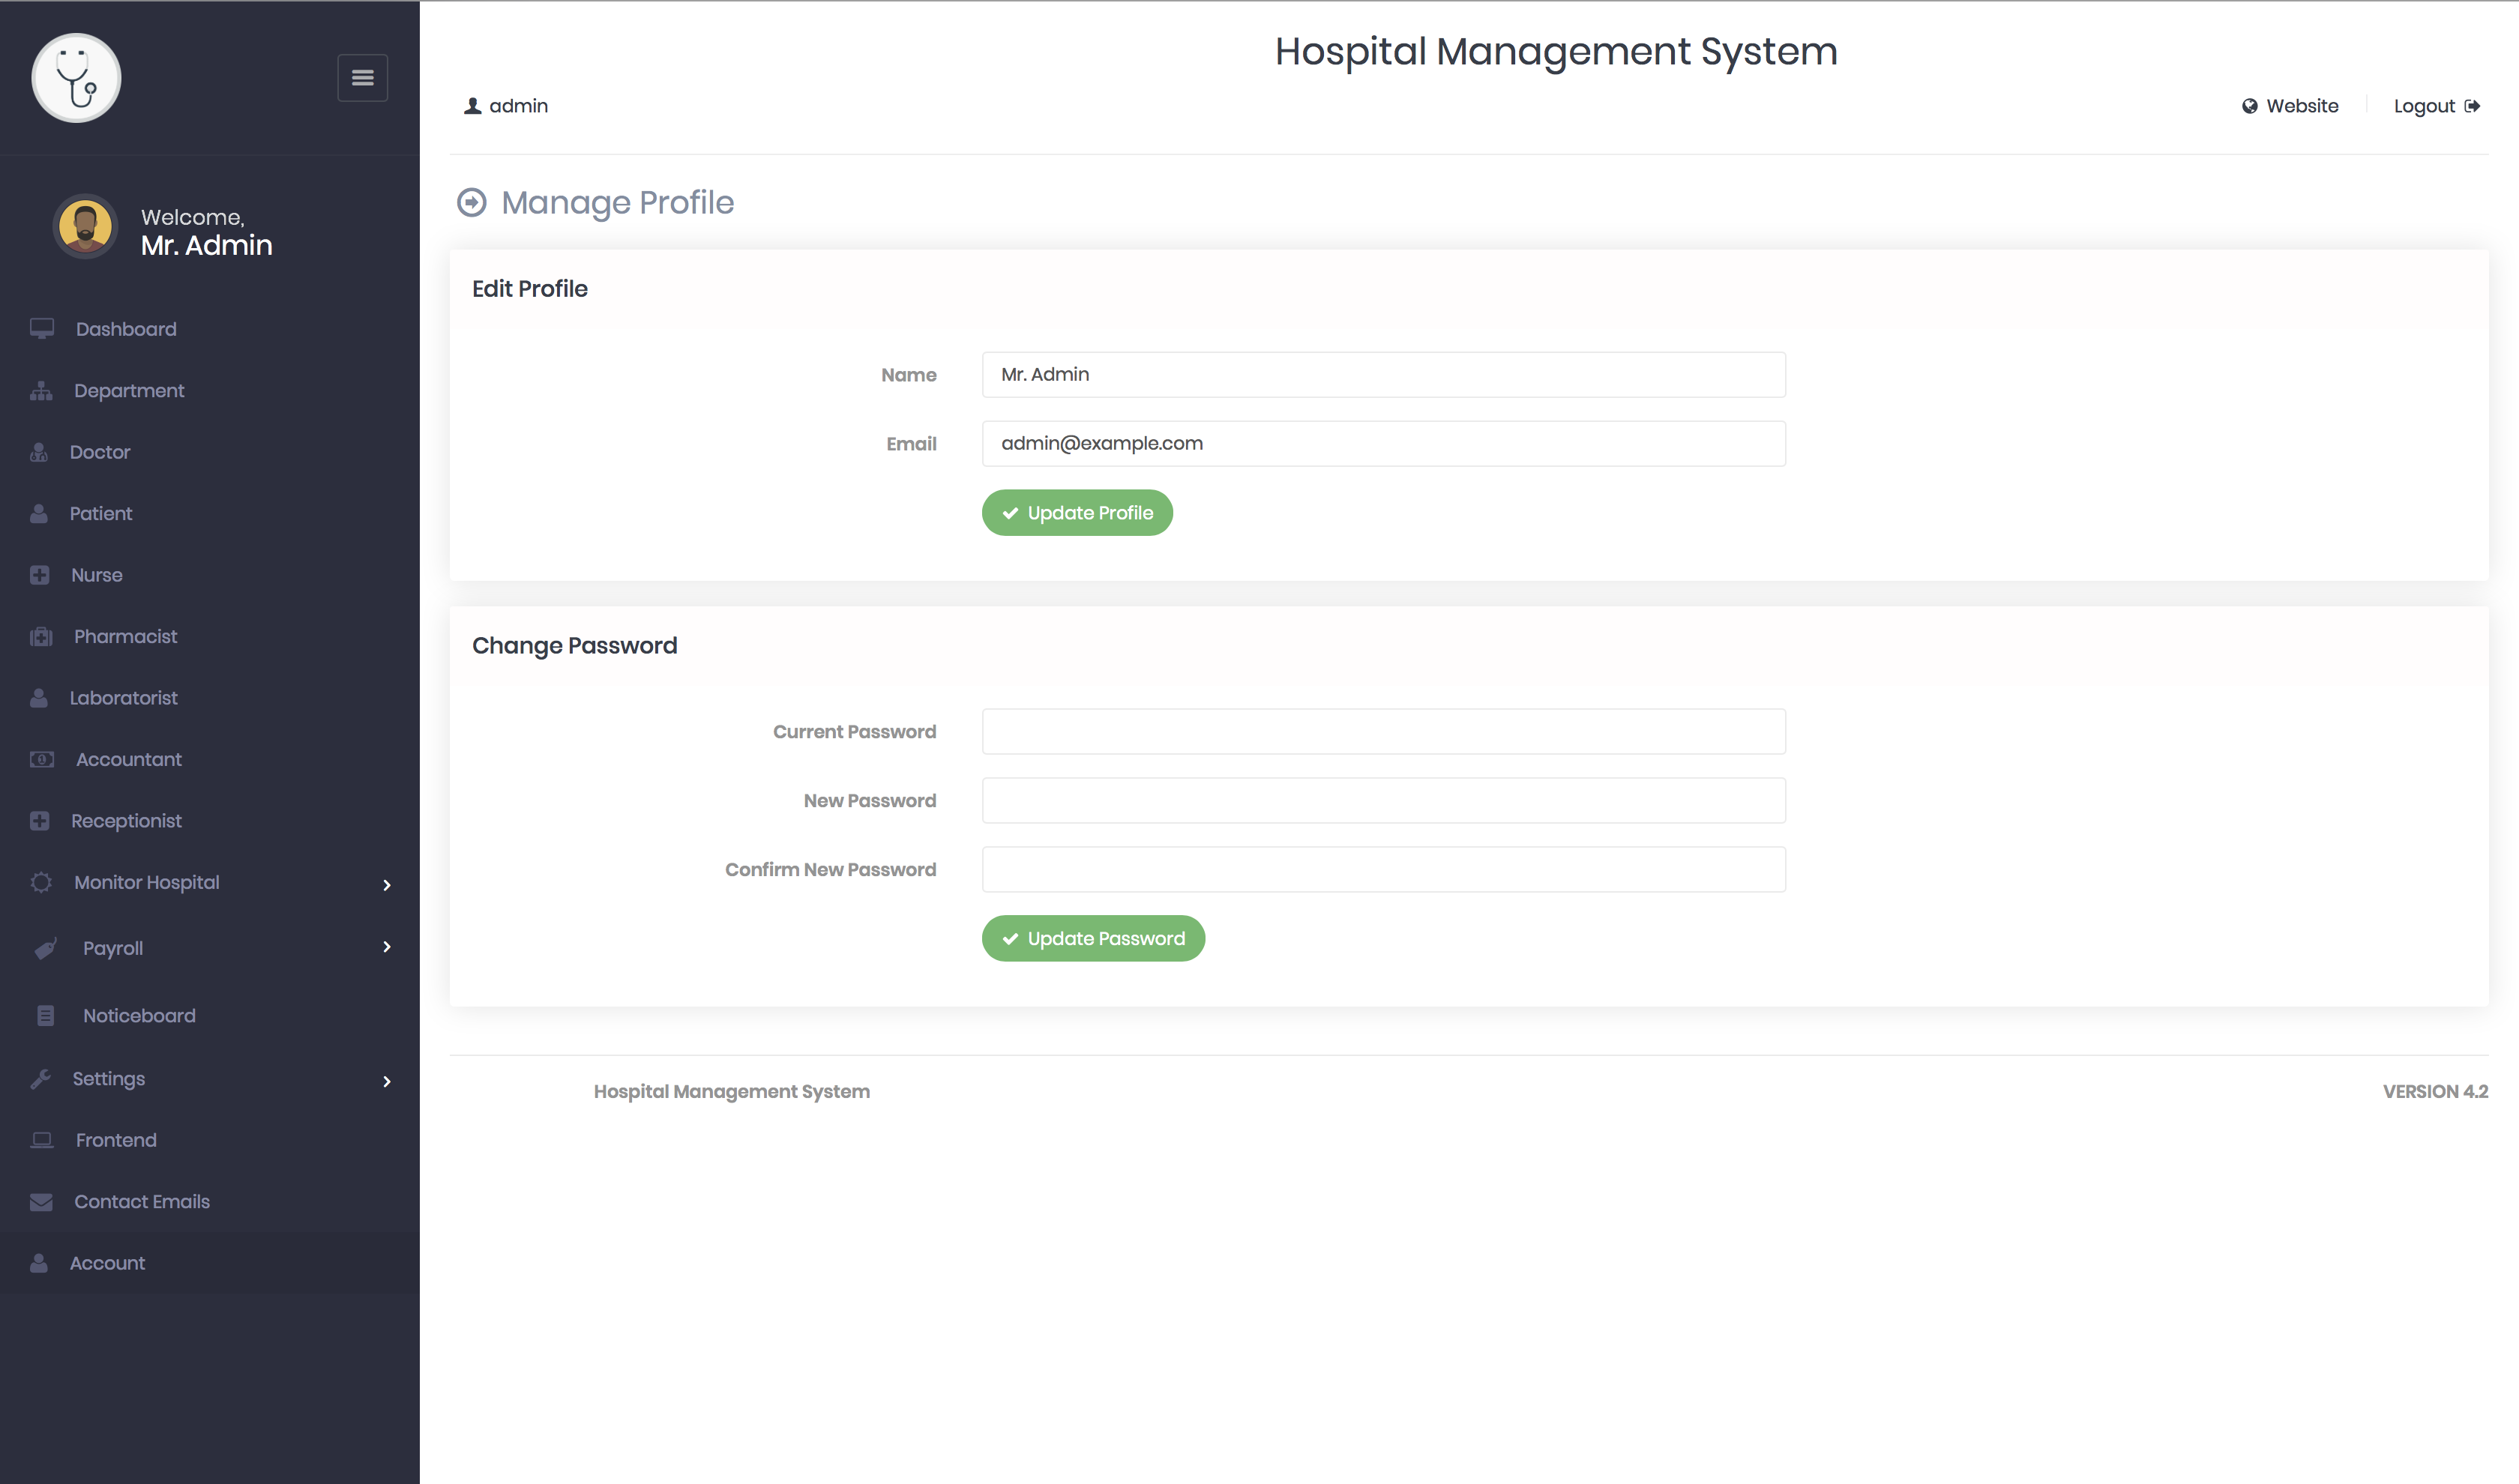The height and width of the screenshot is (1484, 2519).
Task: Select Payroll menu label
Action: 113,948
